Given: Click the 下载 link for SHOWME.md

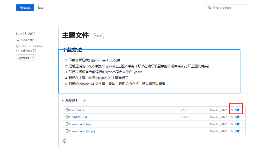Looking at the screenshot, I should 237,117.
